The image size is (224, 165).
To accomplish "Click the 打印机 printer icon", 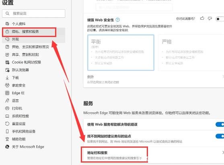I will (x=7, y=108).
